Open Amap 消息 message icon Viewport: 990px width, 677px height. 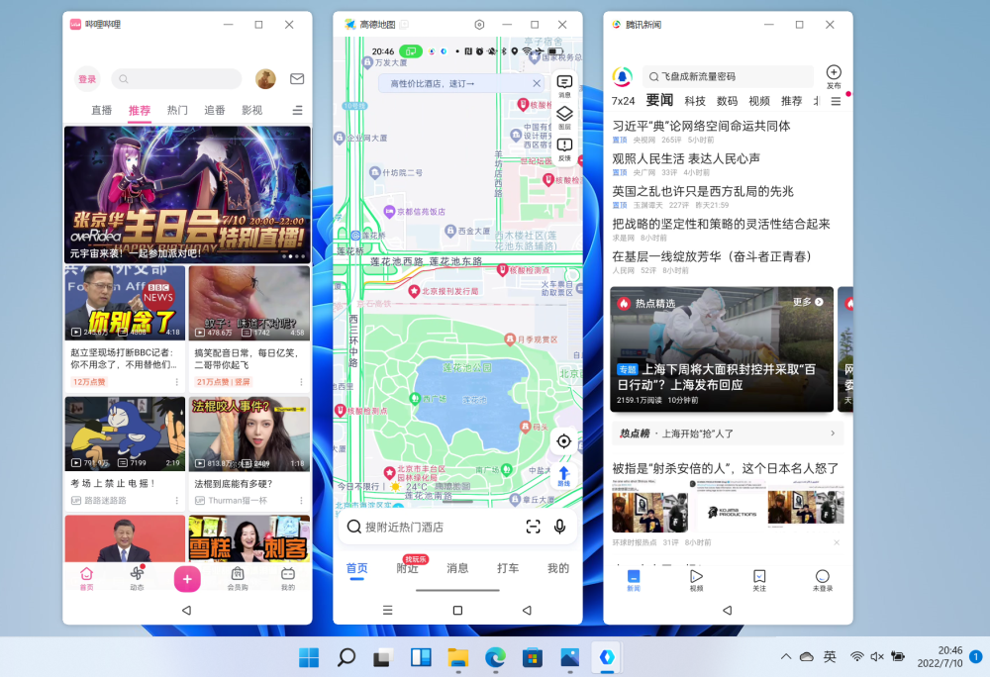pyautogui.click(x=564, y=86)
